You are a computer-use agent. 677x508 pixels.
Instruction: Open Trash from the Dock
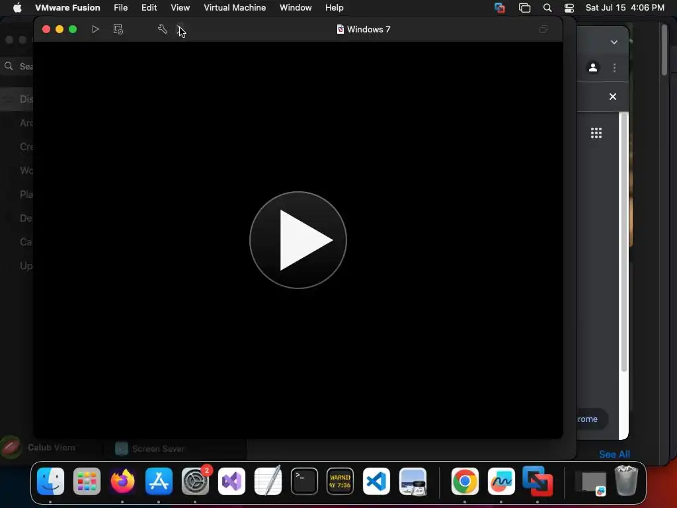[x=626, y=480]
